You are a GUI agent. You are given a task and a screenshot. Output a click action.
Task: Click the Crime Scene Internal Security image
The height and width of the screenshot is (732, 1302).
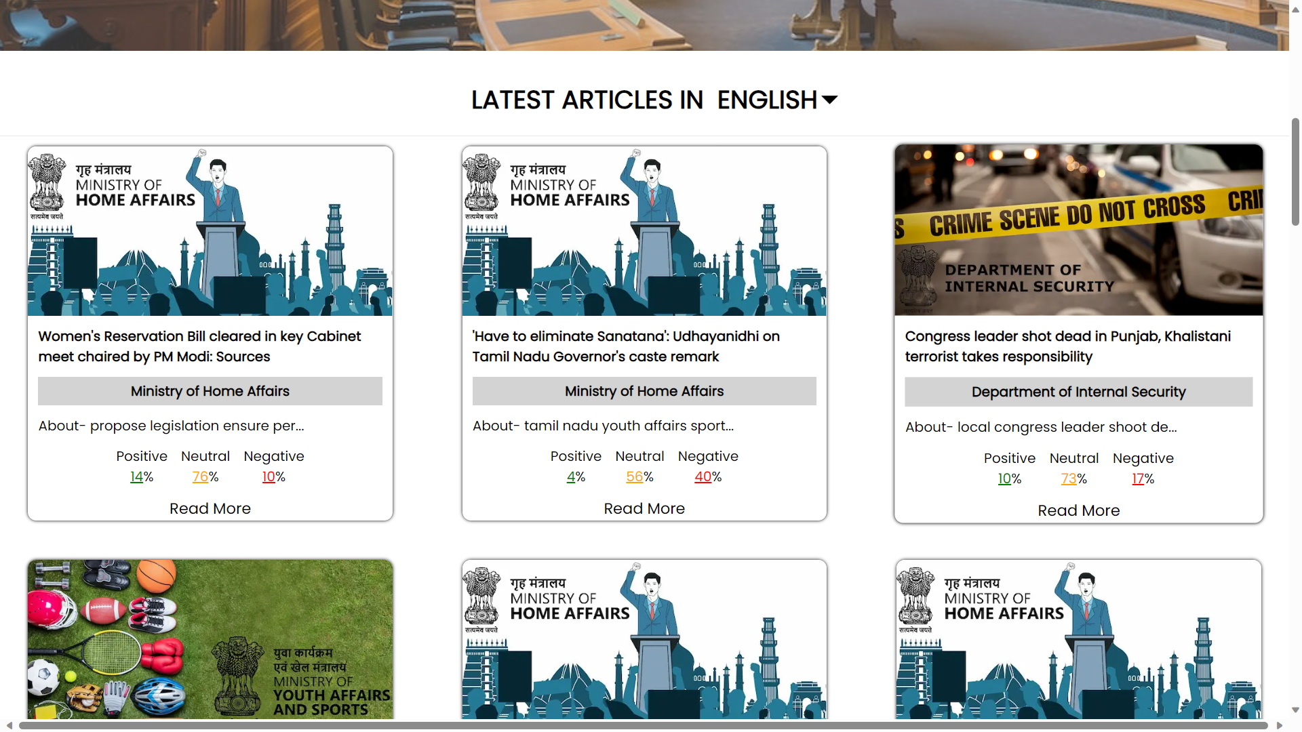point(1078,230)
